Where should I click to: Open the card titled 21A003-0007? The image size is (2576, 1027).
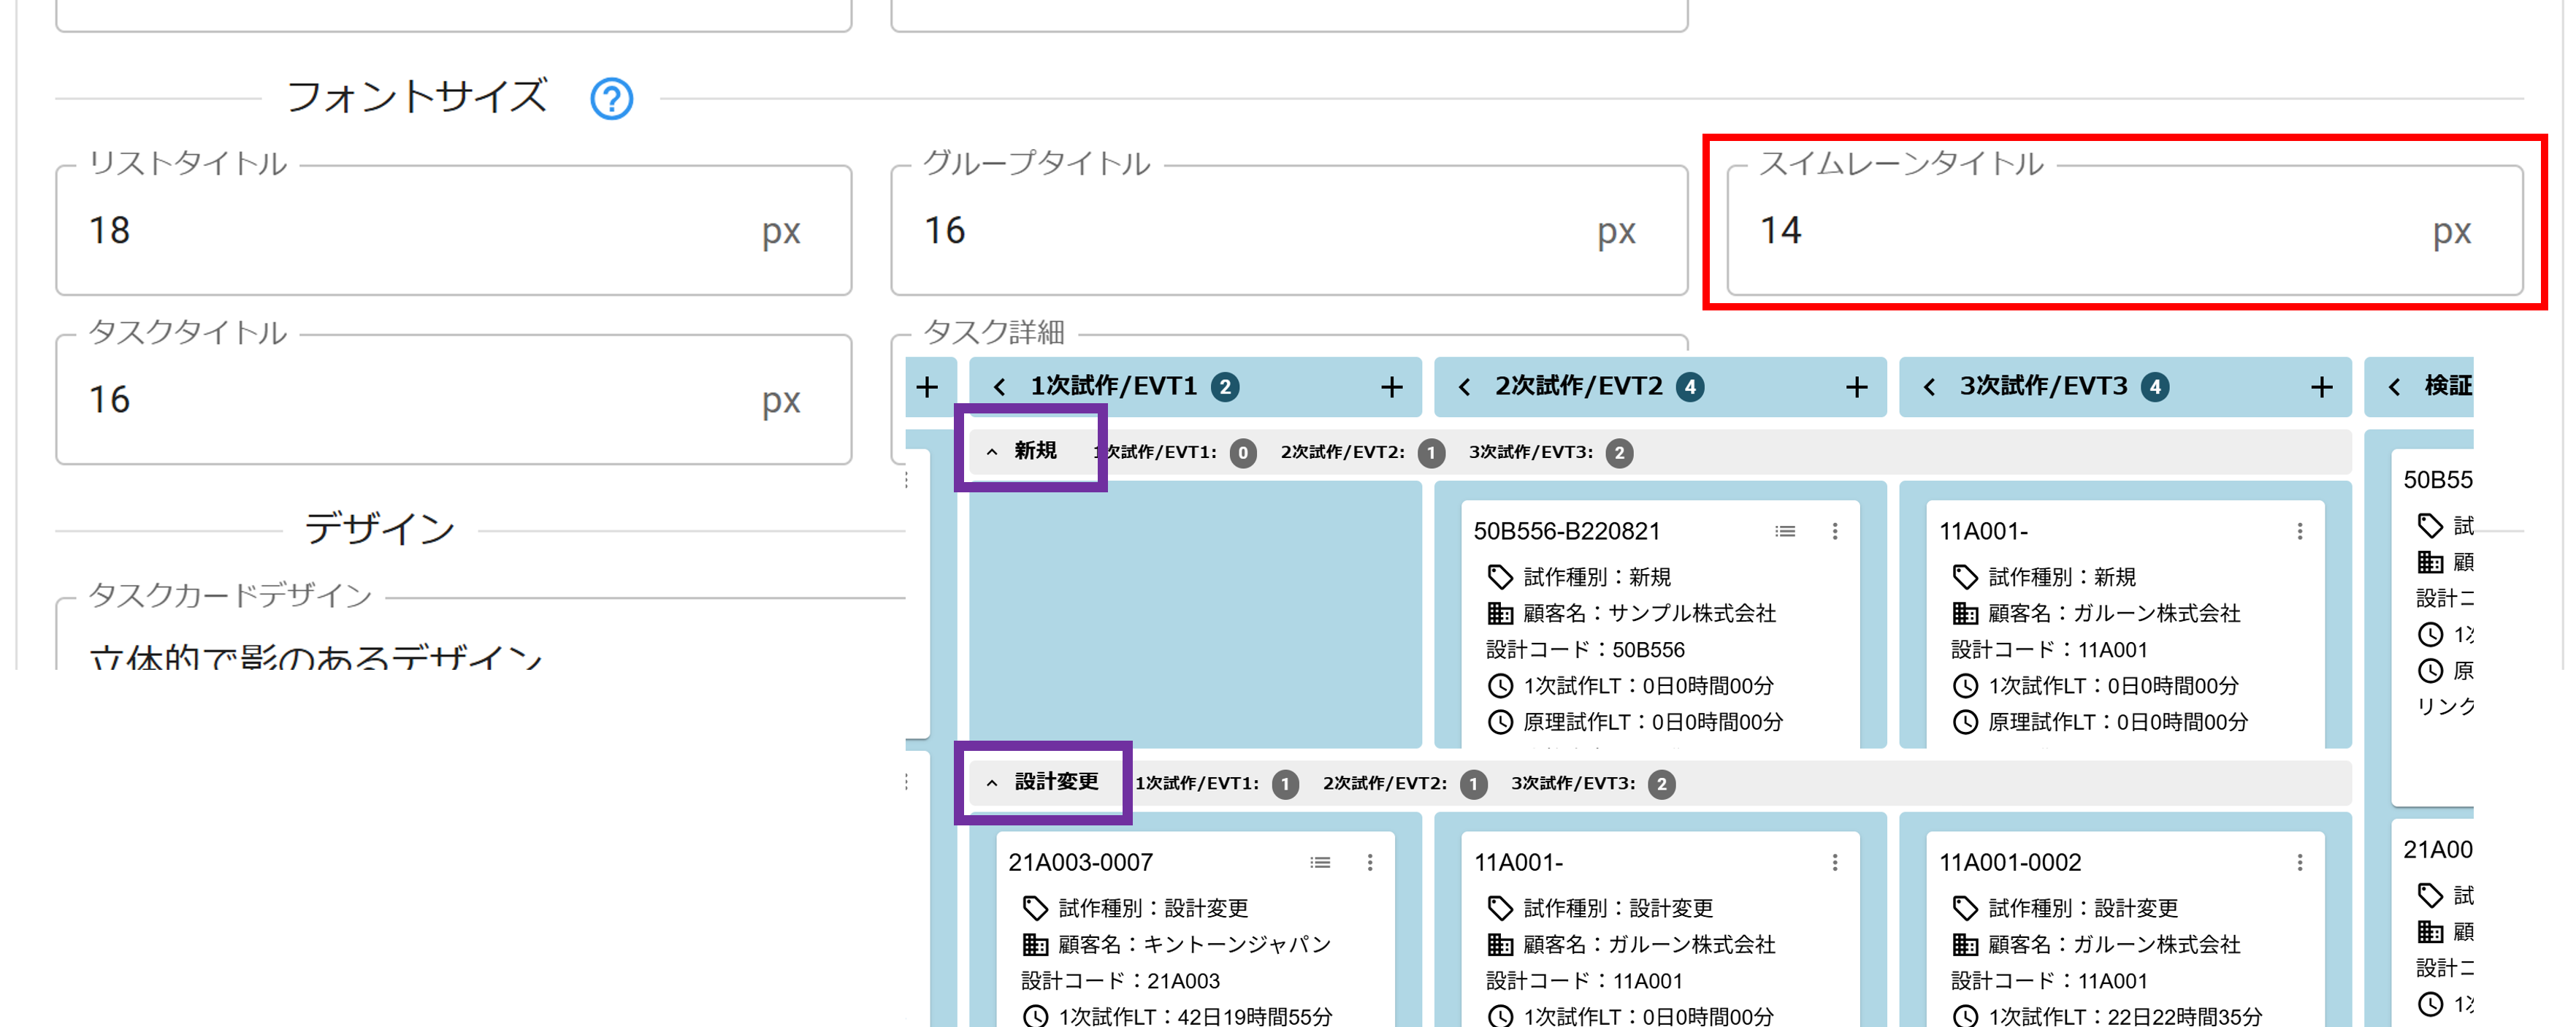pos(1080,862)
